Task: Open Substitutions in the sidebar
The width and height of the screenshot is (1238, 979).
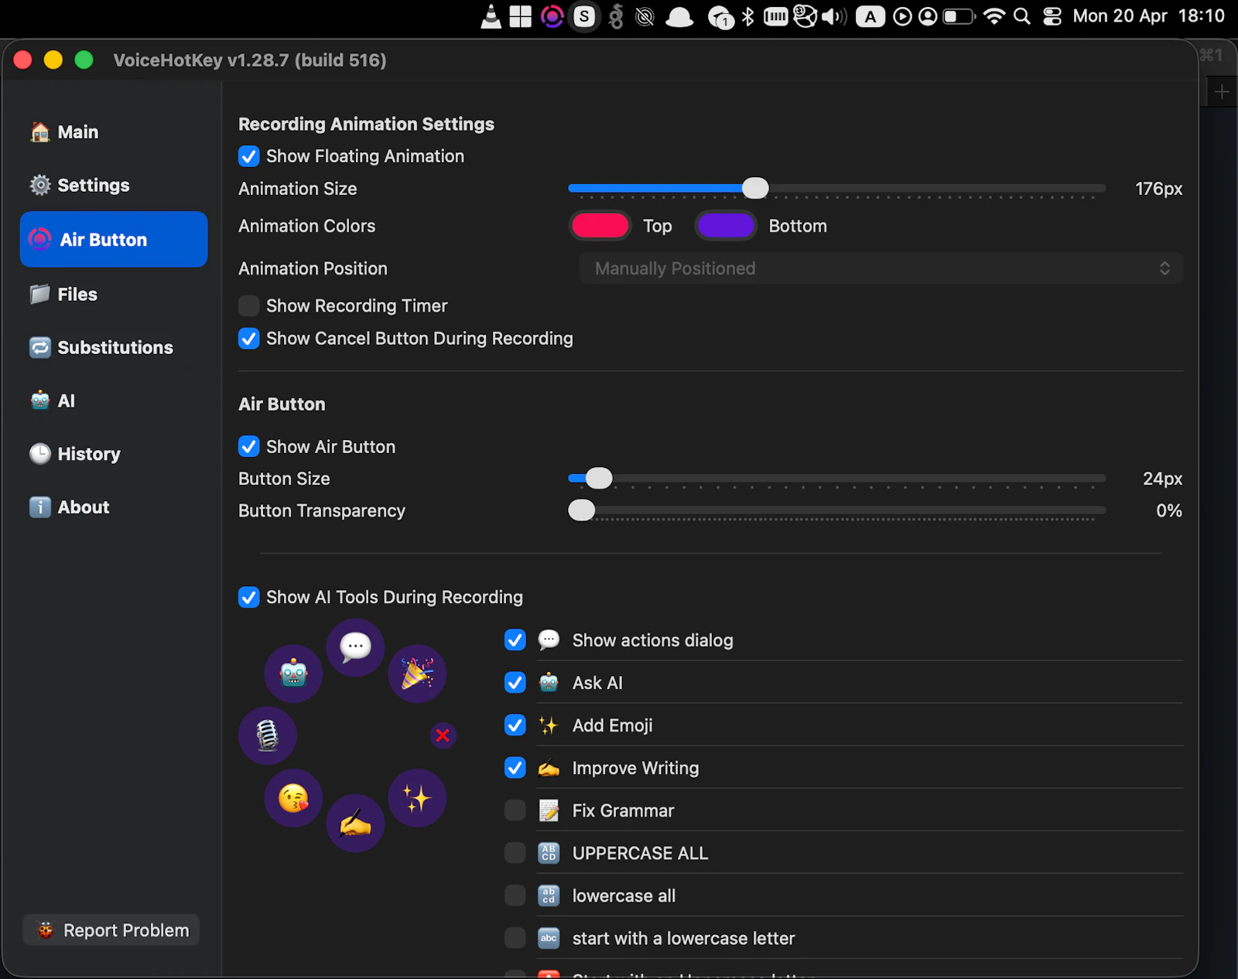Action: 114,348
